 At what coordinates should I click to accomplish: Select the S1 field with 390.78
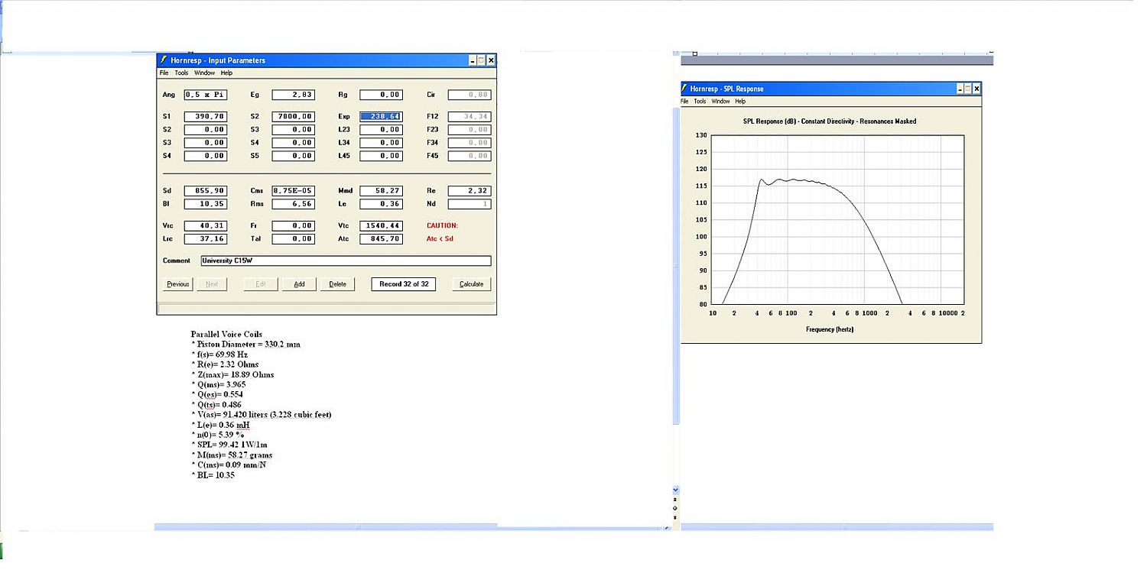(206, 117)
